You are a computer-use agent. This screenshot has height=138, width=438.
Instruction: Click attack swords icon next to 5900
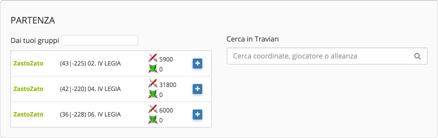click(x=153, y=58)
